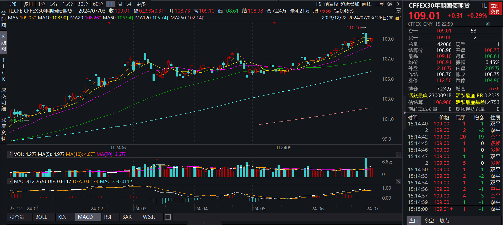Open the 分时图 side tab
503x225 pixels.
[x=4, y=19]
